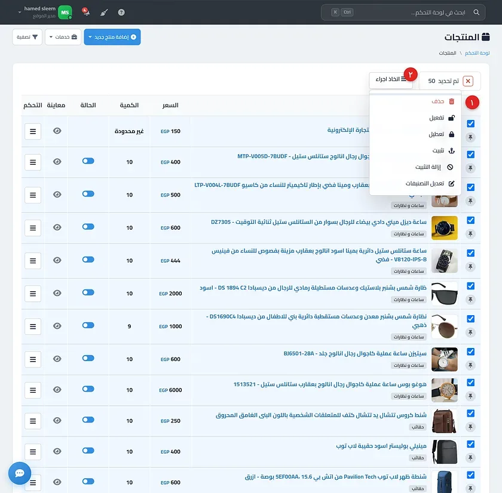Screen dimensions: 502x493
Task: Clear the 50 selected items with X
Action: tap(468, 81)
